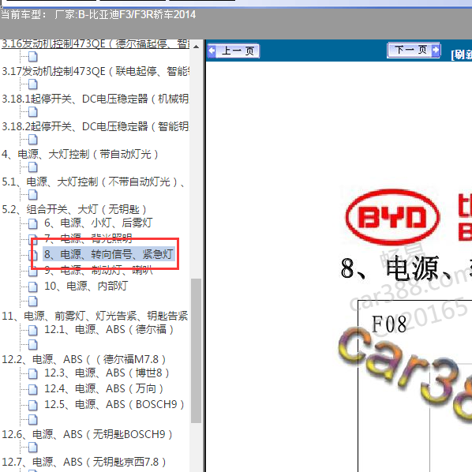The image size is (472, 472).
Task: Open 4、电源、大灯控制(带自动灯光)
Action: [x=80, y=154]
